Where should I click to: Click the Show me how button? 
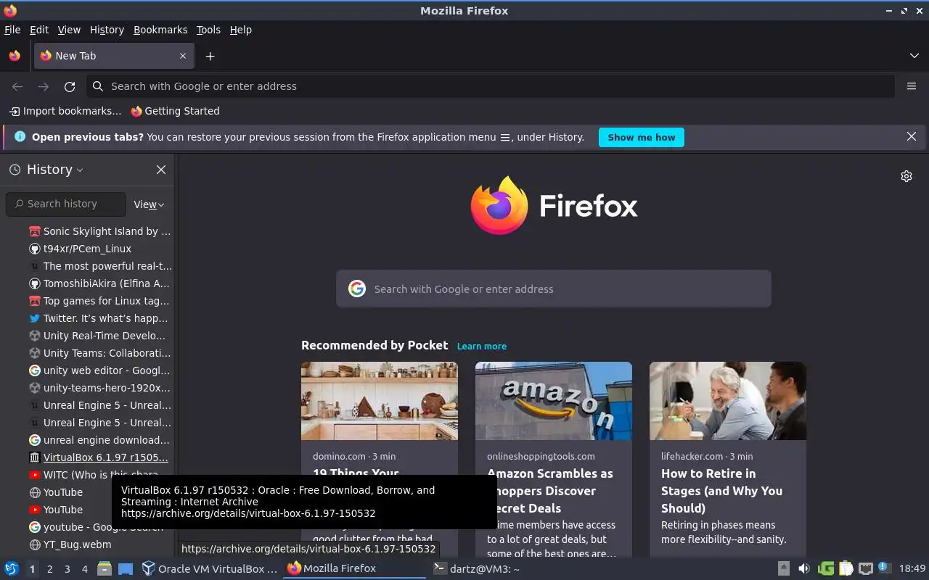coord(641,137)
